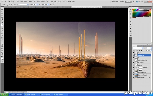Open Untitled - Autodesk taskbar item

[32, 95]
